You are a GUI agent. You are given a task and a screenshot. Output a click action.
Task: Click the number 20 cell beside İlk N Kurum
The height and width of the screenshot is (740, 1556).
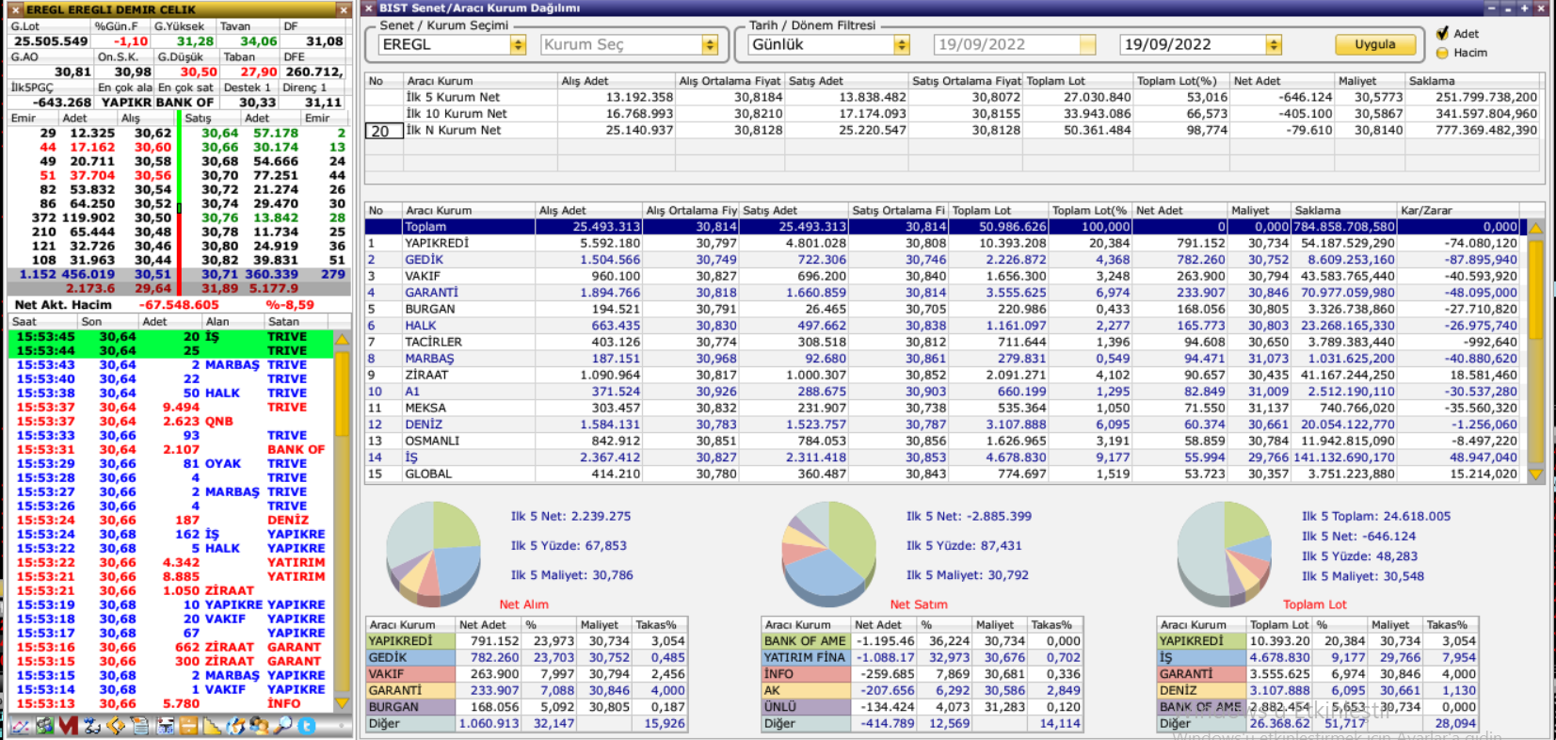click(383, 131)
